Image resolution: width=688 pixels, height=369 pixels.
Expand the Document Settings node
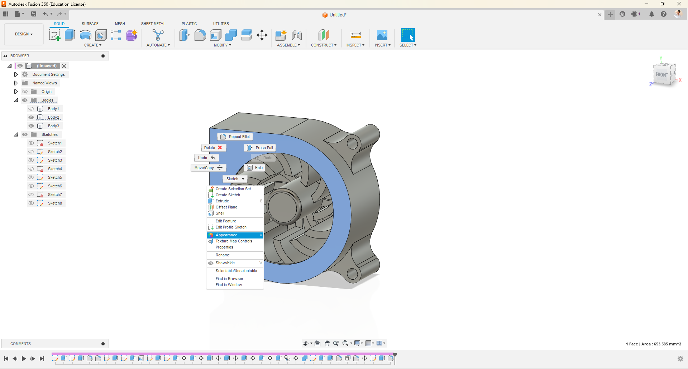[x=16, y=74]
